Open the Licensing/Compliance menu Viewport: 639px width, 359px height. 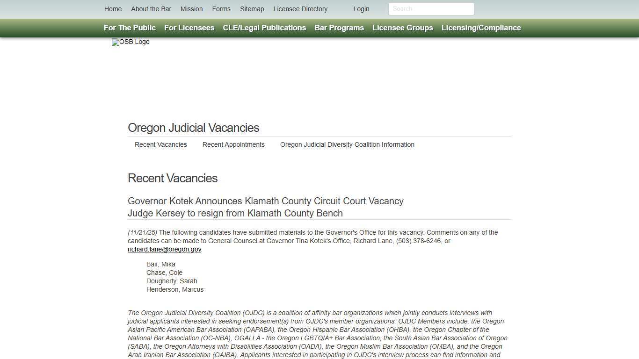(481, 28)
